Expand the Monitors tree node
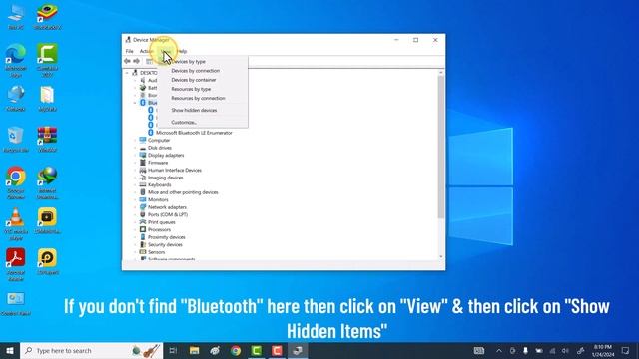This screenshot has width=639, height=359. click(135, 199)
